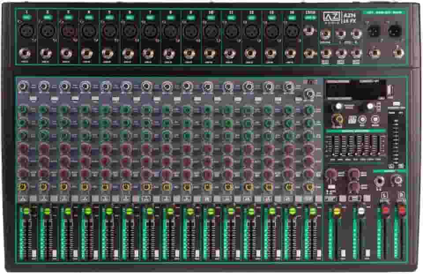
Task: Click the right main XLR output connector
Action: coord(395,31)
